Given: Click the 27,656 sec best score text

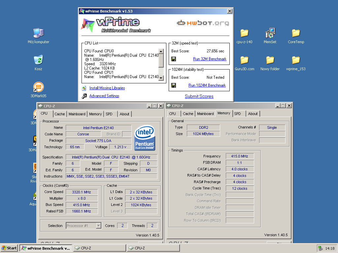Looking at the screenshot, I should click(215, 51).
